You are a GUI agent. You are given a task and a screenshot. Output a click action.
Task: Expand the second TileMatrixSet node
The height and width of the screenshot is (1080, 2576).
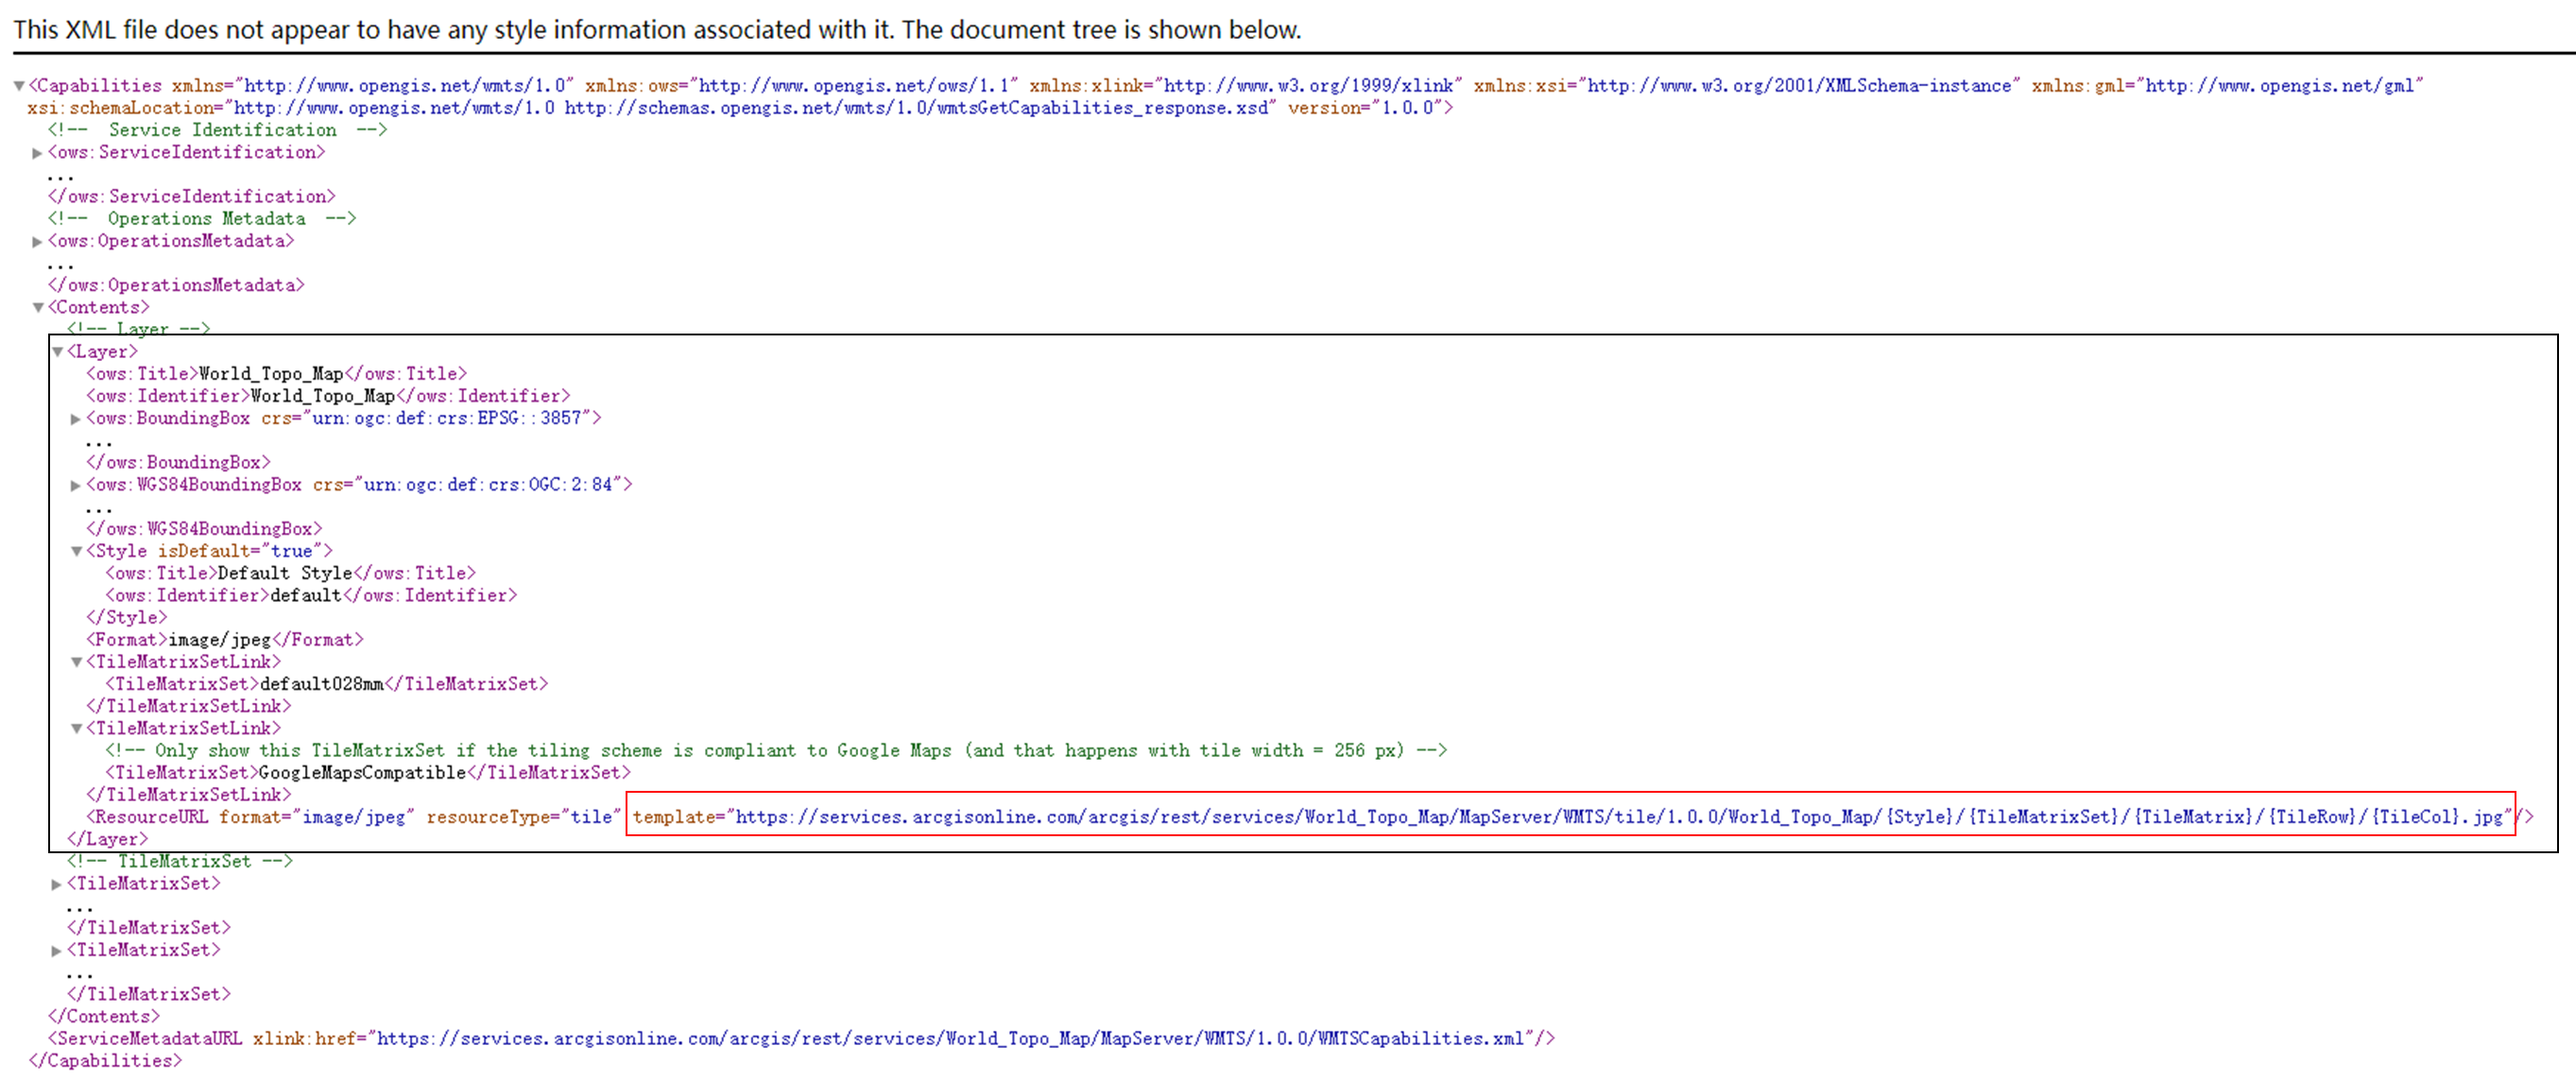point(57,951)
